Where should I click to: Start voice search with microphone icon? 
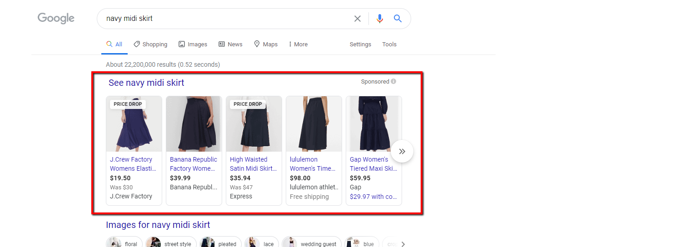380,19
